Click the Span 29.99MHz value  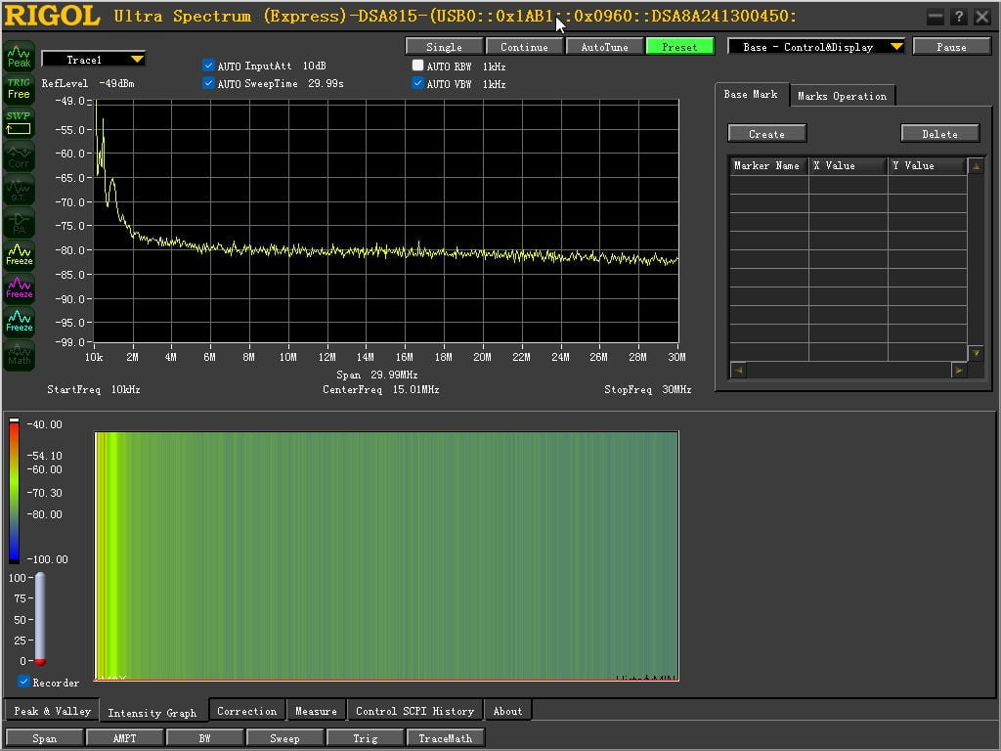pos(394,375)
